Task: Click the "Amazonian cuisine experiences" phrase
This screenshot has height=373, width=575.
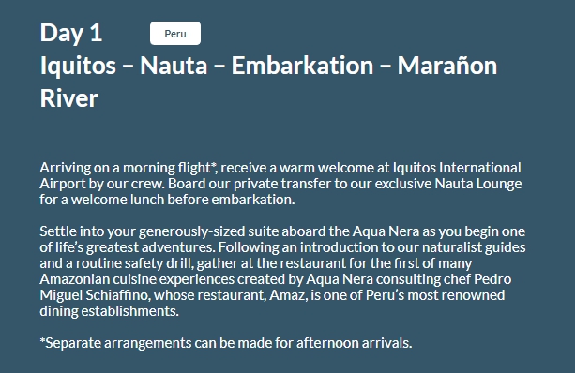Action: pyautogui.click(x=137, y=279)
